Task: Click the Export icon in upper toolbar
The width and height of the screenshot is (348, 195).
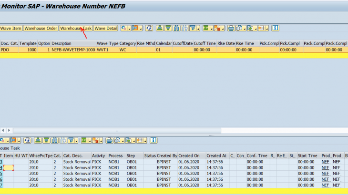Action: [x=250, y=28]
